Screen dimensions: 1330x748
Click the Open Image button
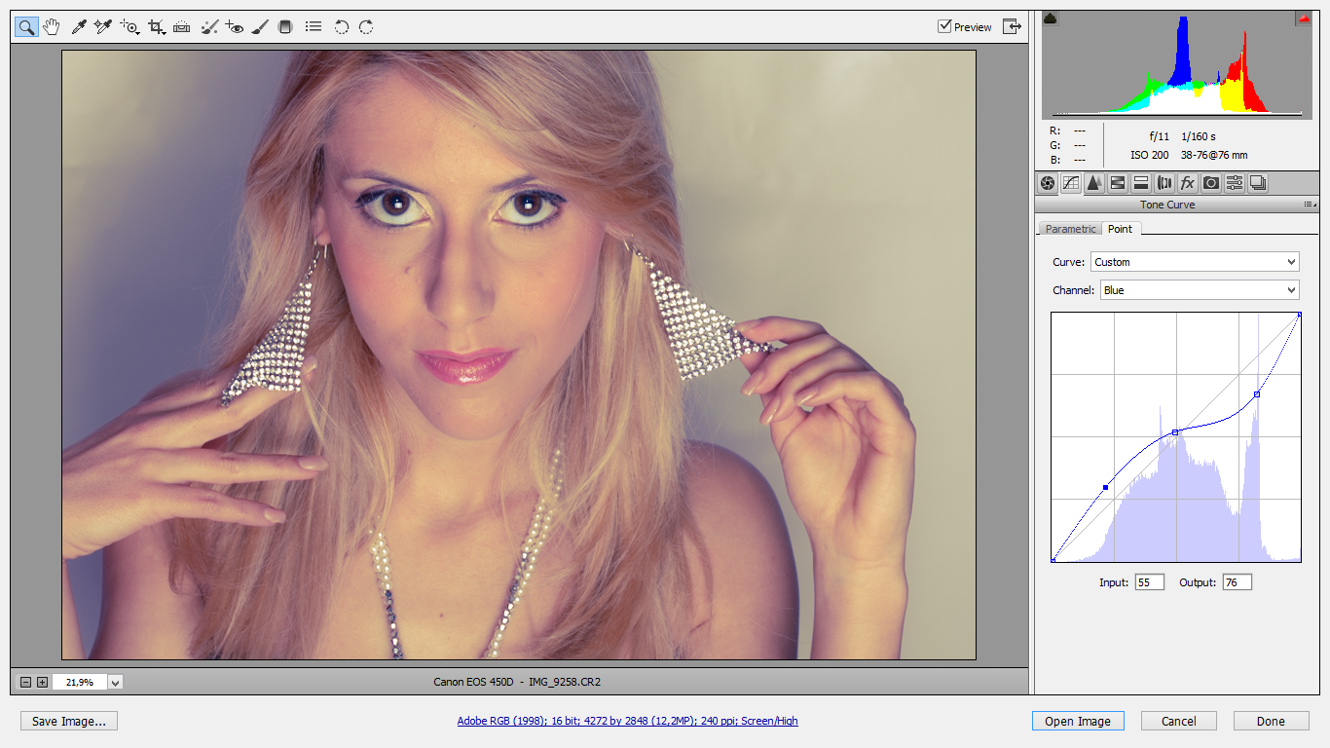pyautogui.click(x=1077, y=721)
